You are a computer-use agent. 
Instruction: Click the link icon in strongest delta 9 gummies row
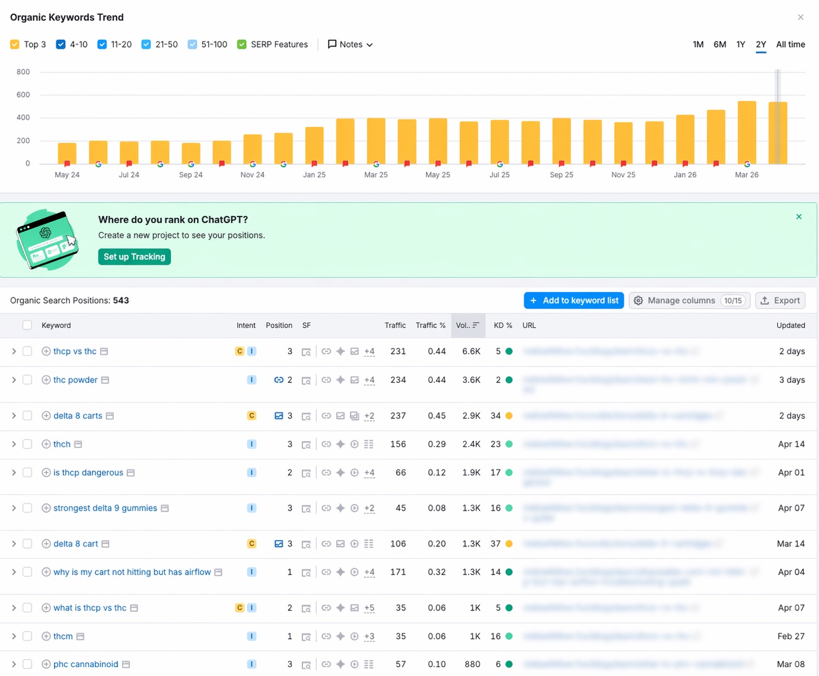pyautogui.click(x=326, y=508)
